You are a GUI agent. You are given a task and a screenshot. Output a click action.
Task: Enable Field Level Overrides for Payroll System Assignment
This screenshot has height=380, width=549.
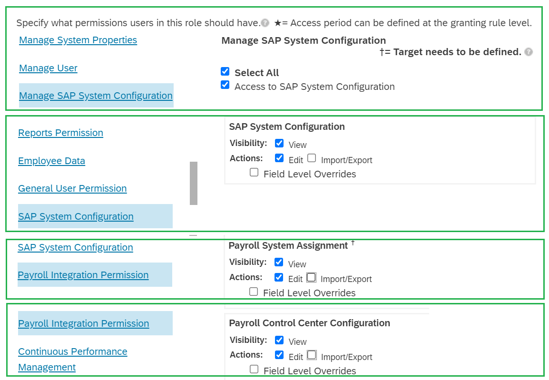[x=254, y=292]
